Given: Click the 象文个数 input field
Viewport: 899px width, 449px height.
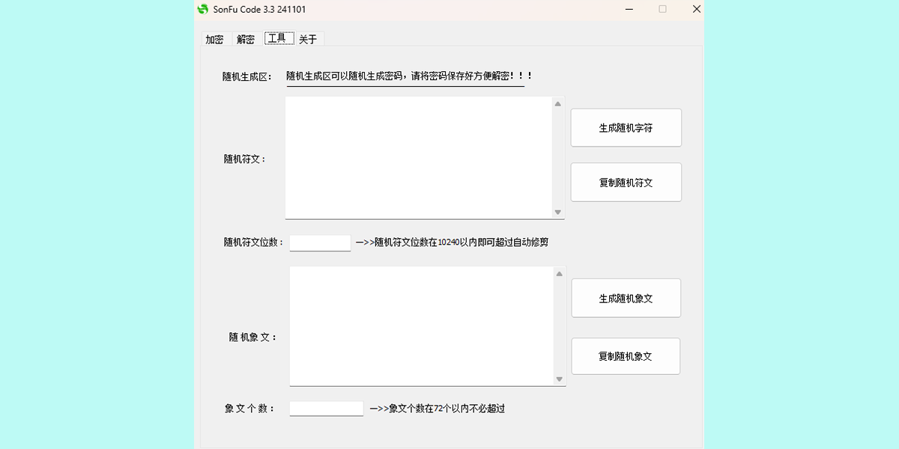Looking at the screenshot, I should point(326,408).
